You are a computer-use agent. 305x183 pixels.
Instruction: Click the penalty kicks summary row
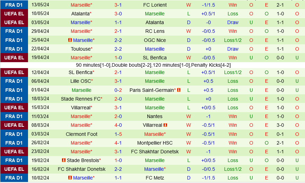(x=153, y=65)
